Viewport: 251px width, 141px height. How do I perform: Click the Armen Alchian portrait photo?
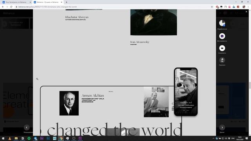69,103
